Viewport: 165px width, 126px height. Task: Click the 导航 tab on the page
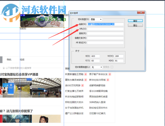(9, 60)
